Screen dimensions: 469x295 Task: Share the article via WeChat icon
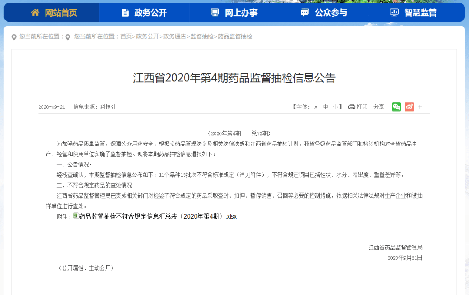tap(396, 107)
